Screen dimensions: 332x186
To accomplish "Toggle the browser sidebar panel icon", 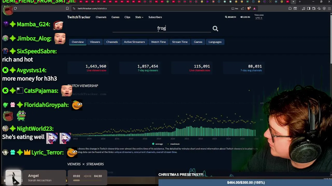I will [x=309, y=9].
